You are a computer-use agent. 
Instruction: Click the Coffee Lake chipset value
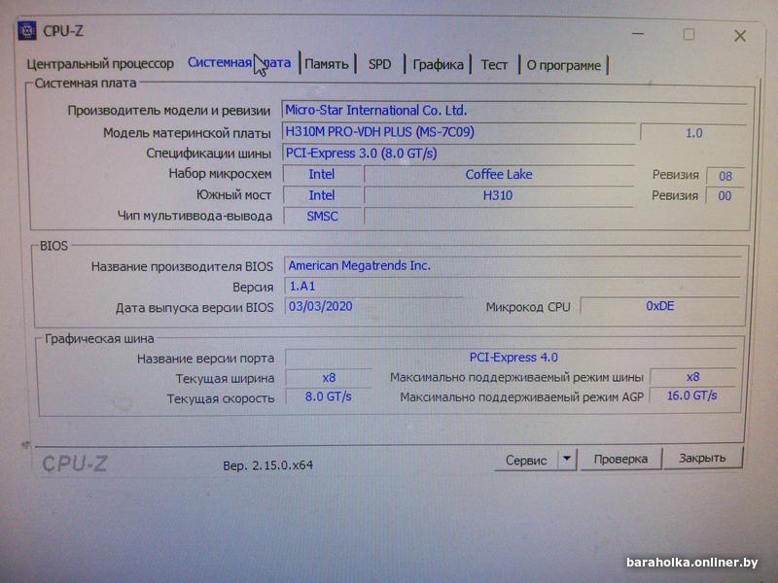point(499,175)
